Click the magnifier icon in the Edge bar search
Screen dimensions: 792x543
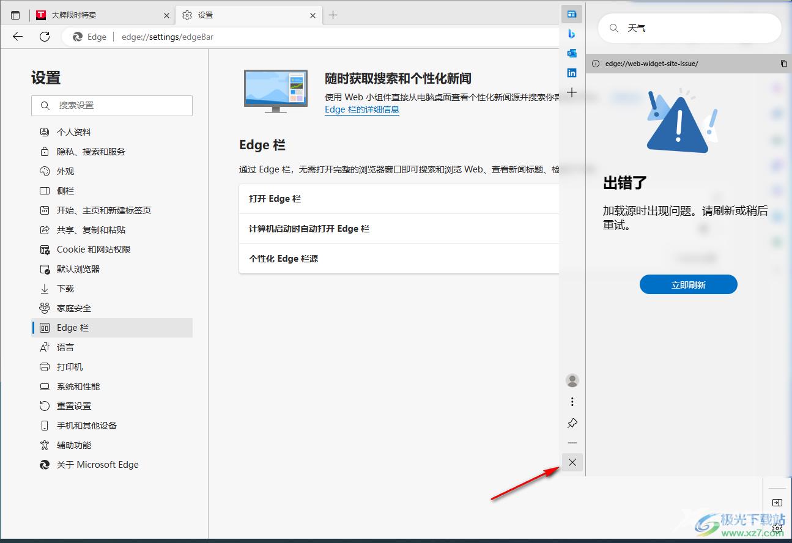[614, 28]
